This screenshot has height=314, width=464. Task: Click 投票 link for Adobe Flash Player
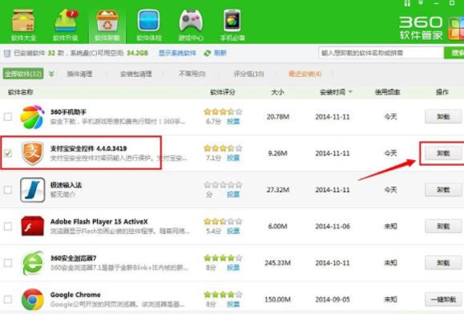point(233,231)
